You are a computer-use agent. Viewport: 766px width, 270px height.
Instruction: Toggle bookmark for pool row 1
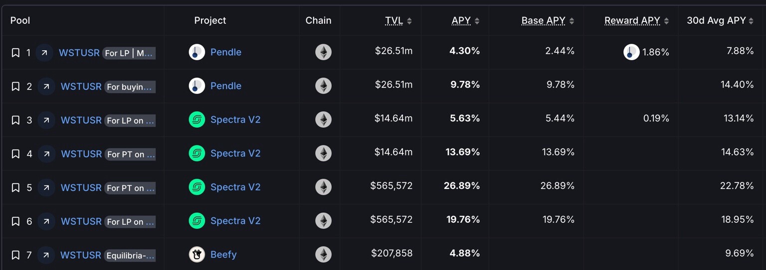pos(15,53)
